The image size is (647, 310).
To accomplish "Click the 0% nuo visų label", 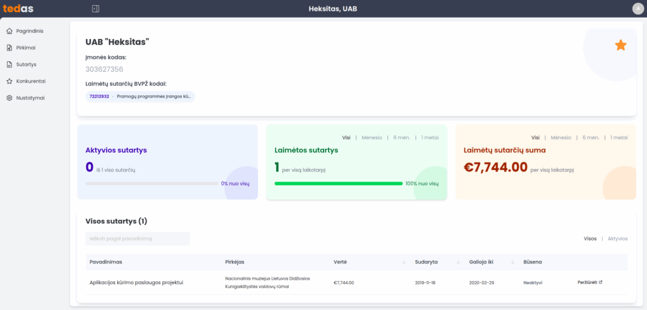I will (x=235, y=183).
